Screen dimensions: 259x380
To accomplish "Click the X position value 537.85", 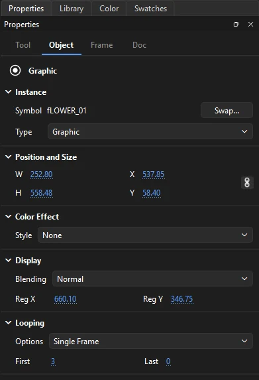I will coord(153,174).
